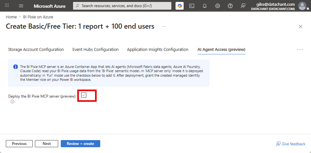Screen dimensions: 311x153
Task: Open the hamburger portal menu
Action: coord(21,6)
